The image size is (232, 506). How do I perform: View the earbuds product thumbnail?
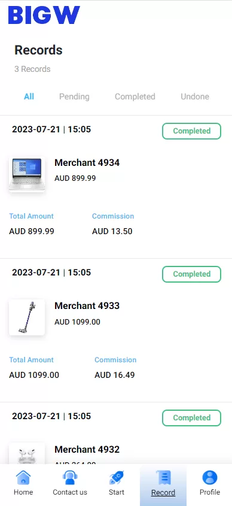point(27,453)
